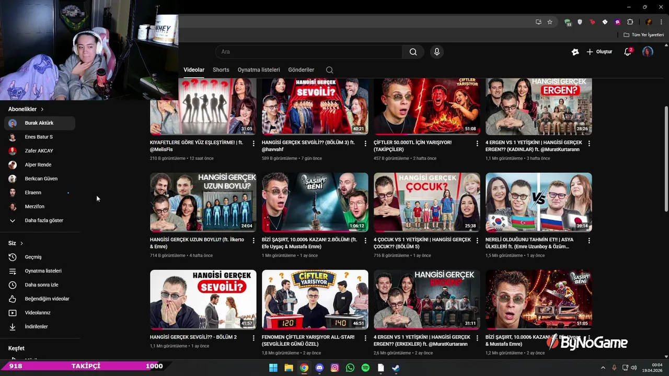
Task: Open more options for NERELİ OLDUĞUNU TAHMİN ETTİ
Action: 589,241
